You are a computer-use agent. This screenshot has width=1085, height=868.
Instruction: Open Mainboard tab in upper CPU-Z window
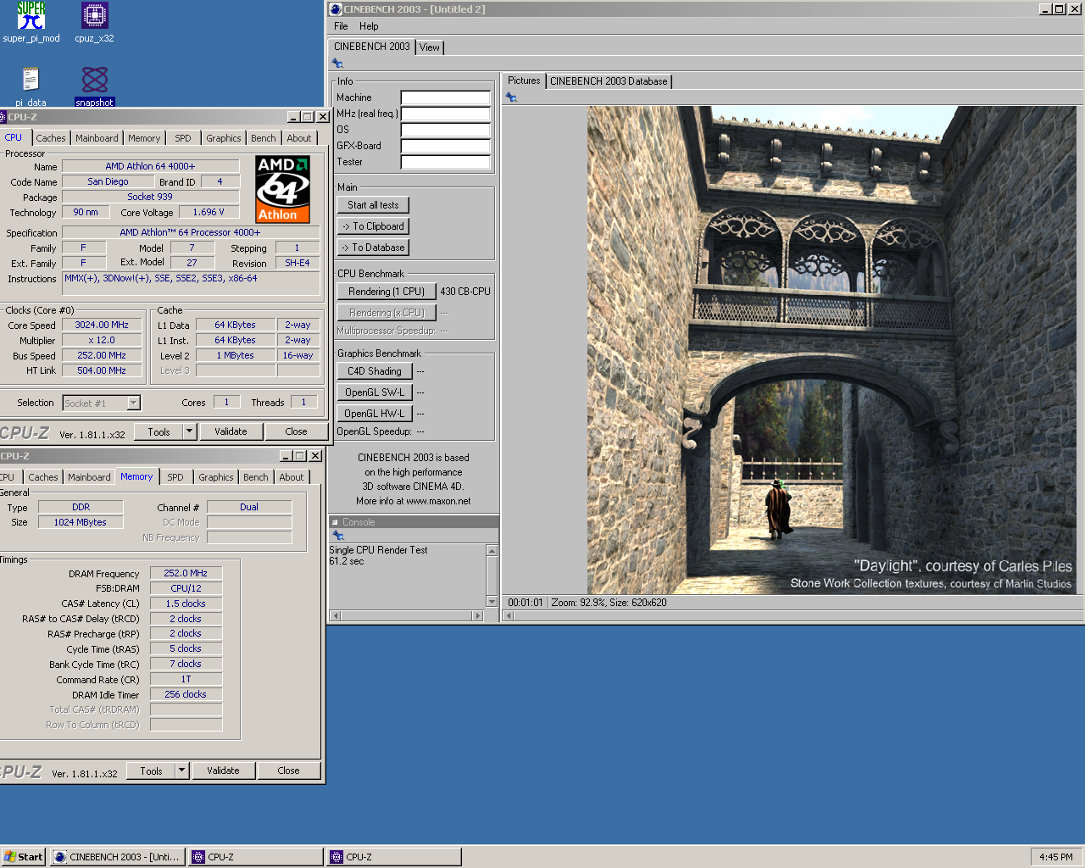97,138
